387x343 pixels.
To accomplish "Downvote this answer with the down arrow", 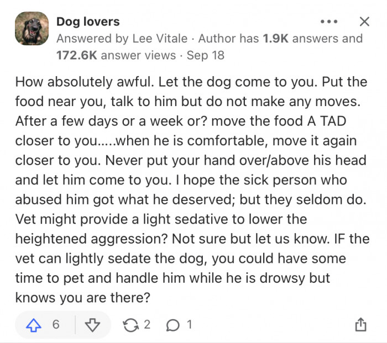I will click(92, 324).
